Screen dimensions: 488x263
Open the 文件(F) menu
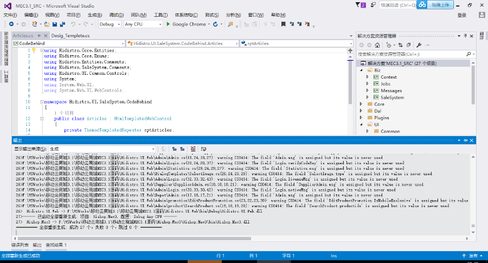(x=10, y=15)
